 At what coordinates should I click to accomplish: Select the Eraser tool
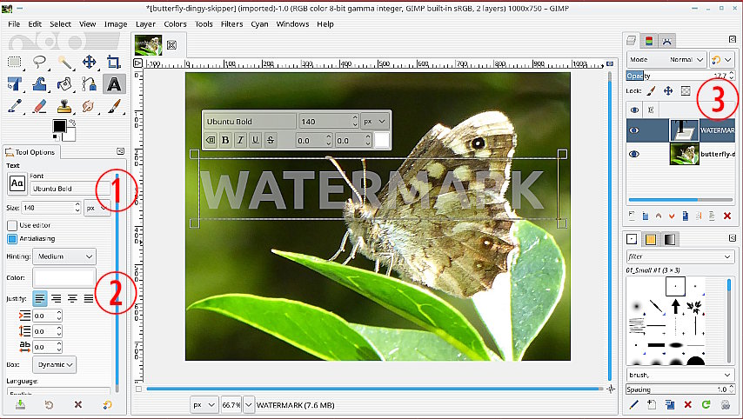point(39,106)
